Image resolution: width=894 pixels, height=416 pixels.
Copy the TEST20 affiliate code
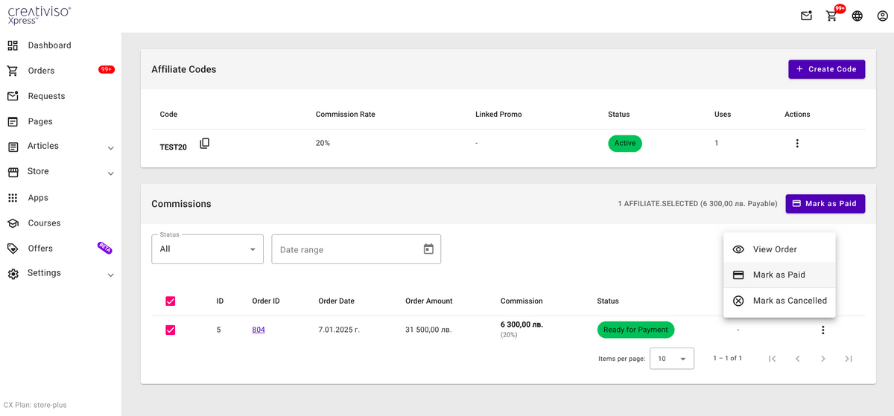tap(205, 143)
